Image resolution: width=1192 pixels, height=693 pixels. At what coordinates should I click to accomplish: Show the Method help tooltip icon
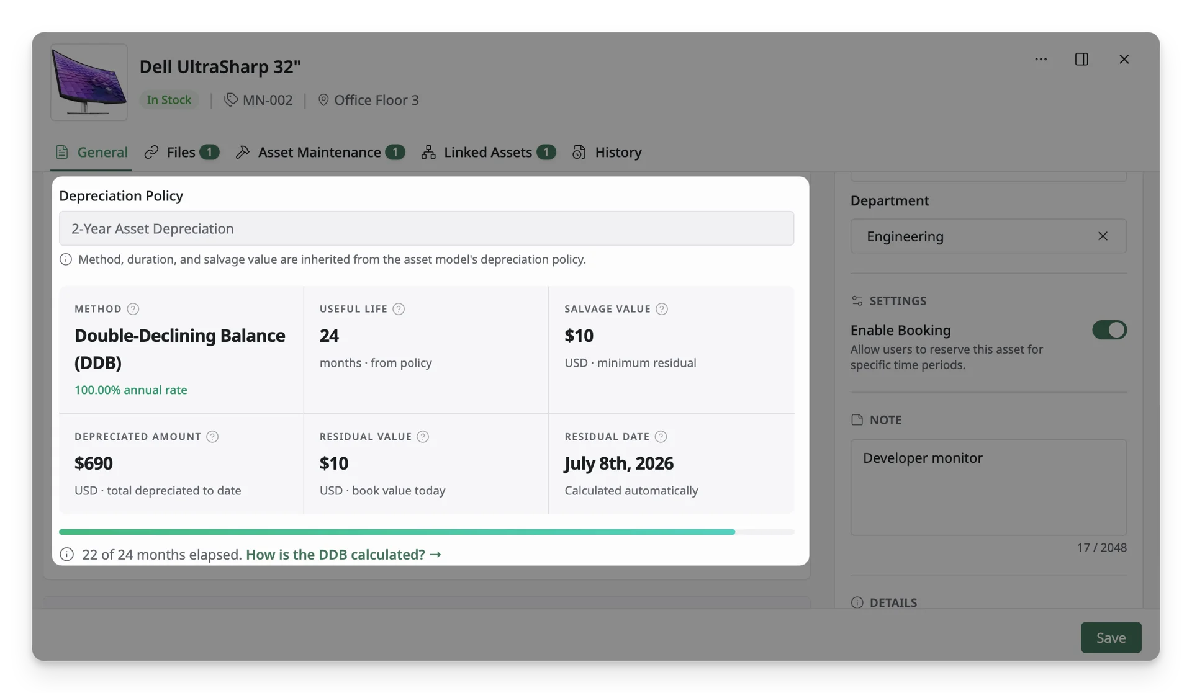click(133, 309)
